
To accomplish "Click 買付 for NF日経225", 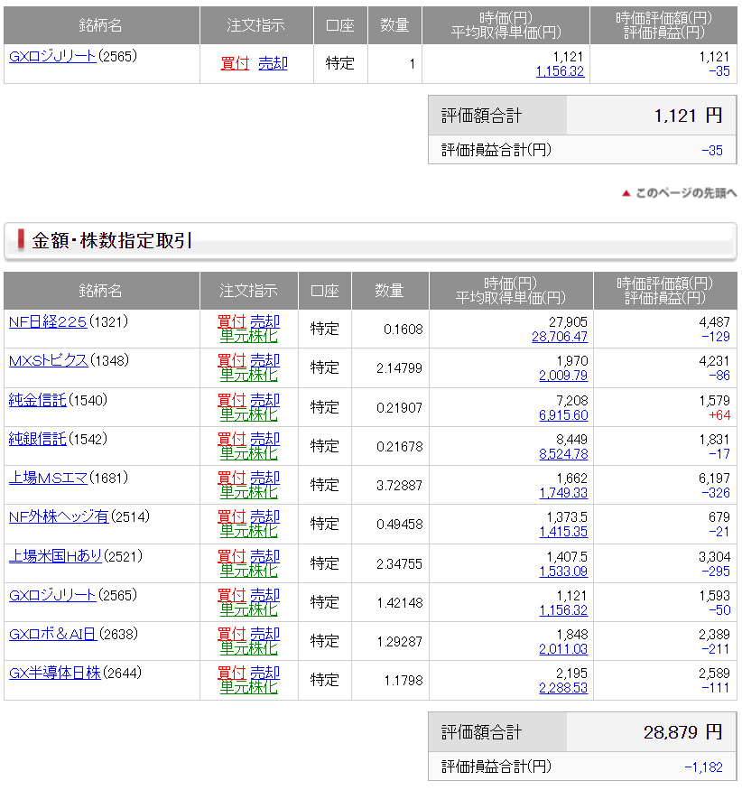I will coord(232,321).
